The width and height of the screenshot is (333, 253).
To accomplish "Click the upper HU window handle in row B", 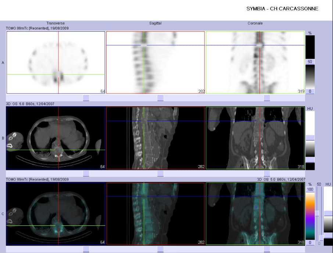I will coord(310,138).
